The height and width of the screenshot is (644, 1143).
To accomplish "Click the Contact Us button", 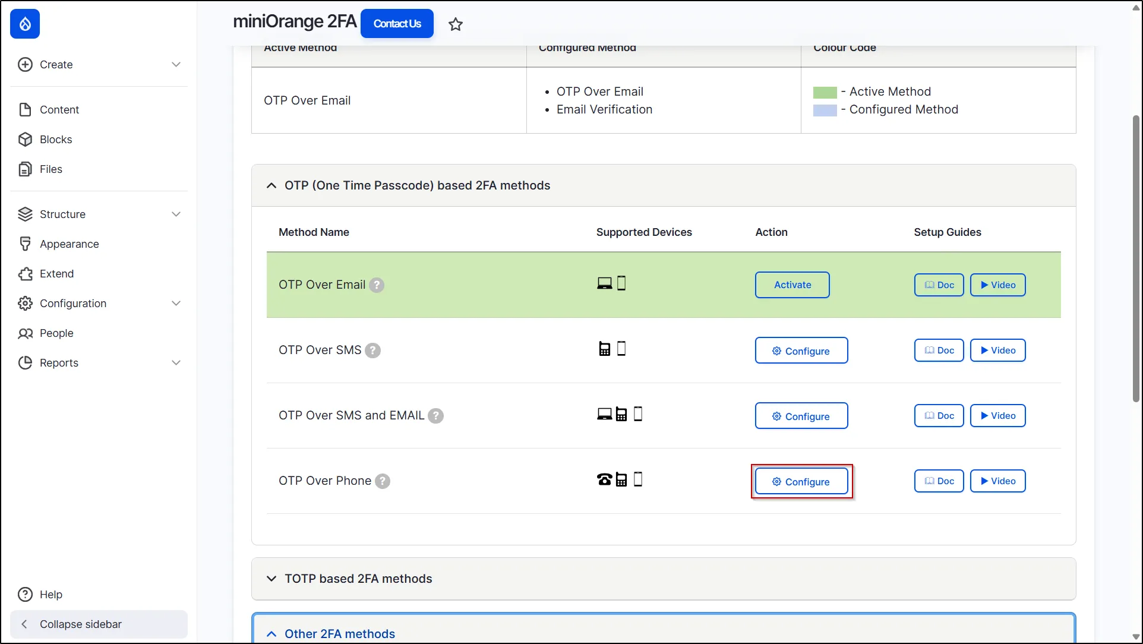I will click(x=397, y=24).
